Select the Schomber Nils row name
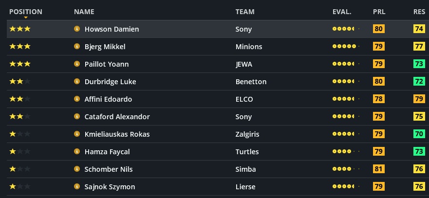The image size is (429, 198). click(109, 169)
